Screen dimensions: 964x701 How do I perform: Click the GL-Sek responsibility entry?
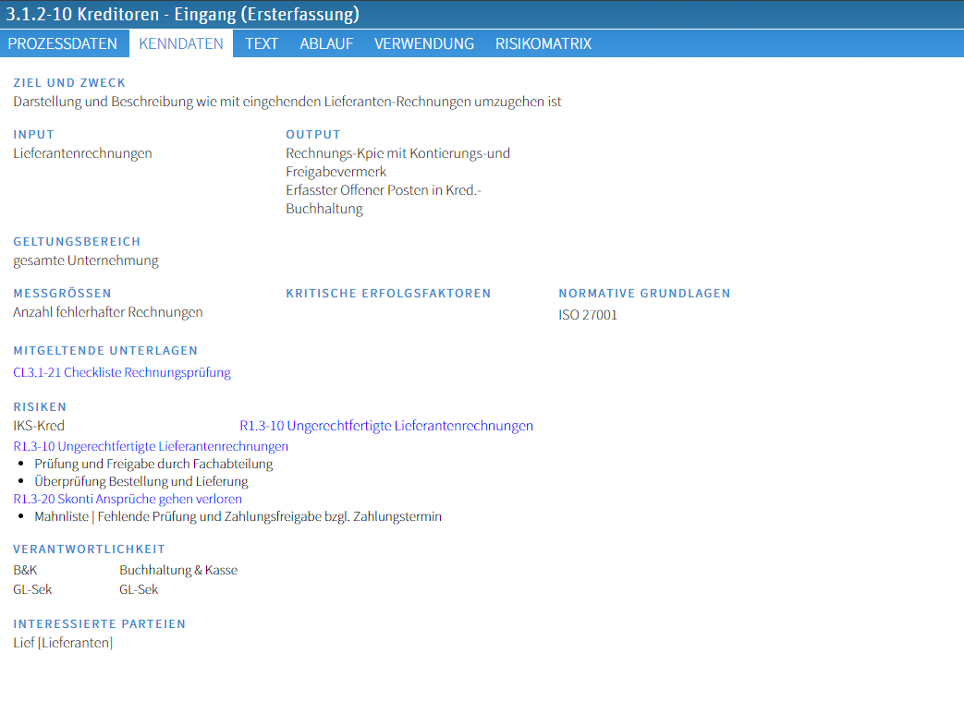32,588
